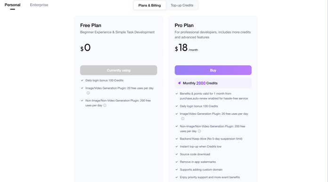Click checkmark next to Source code download

point(177,154)
